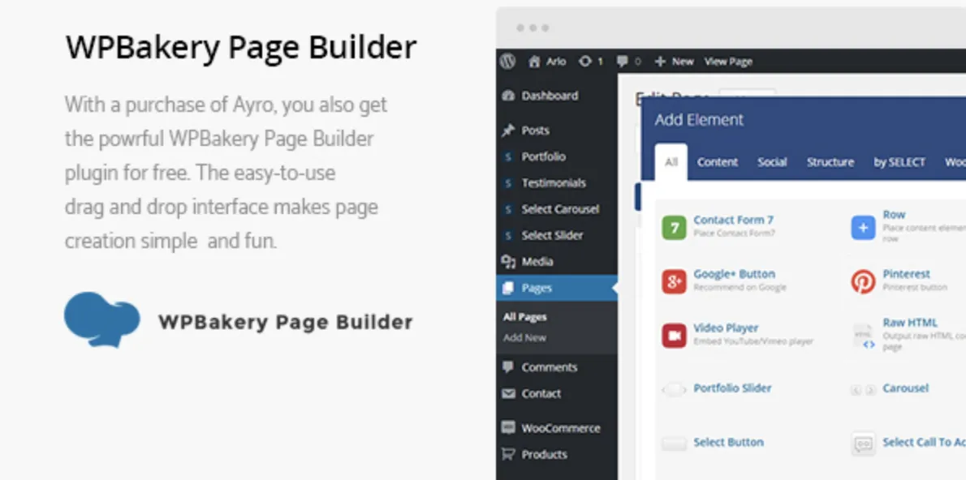The height and width of the screenshot is (480, 966).
Task: Open Select Carousel menu item
Action: click(x=560, y=208)
